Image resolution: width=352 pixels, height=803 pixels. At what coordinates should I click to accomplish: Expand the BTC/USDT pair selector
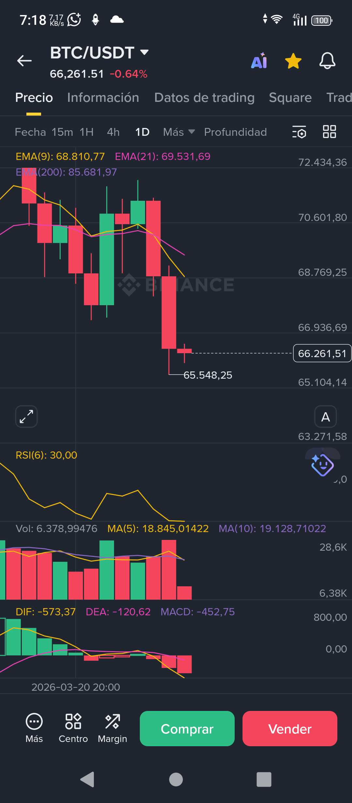point(99,53)
